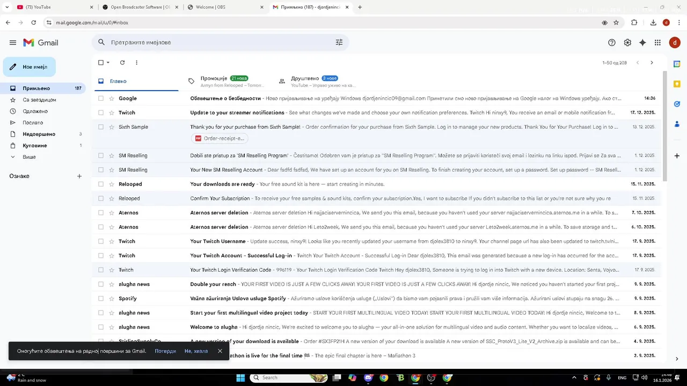This screenshot has height=386, width=687.
Task: Open browser tab search dropdown
Action: pyautogui.click(x=7, y=7)
